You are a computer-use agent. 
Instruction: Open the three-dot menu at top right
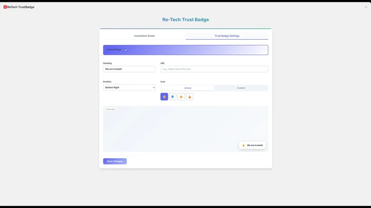(366, 7)
